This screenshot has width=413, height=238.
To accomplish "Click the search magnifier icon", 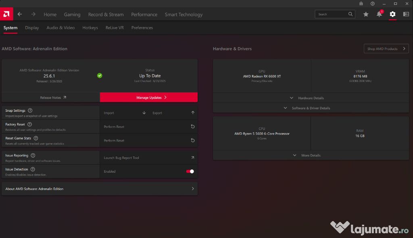I will click(x=350, y=14).
